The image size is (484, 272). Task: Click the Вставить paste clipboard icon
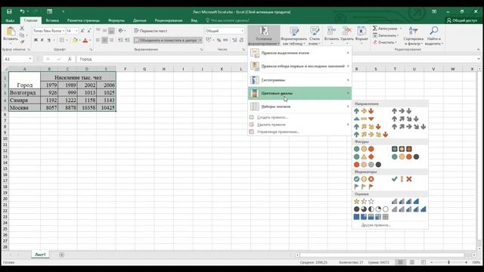tap(11, 32)
